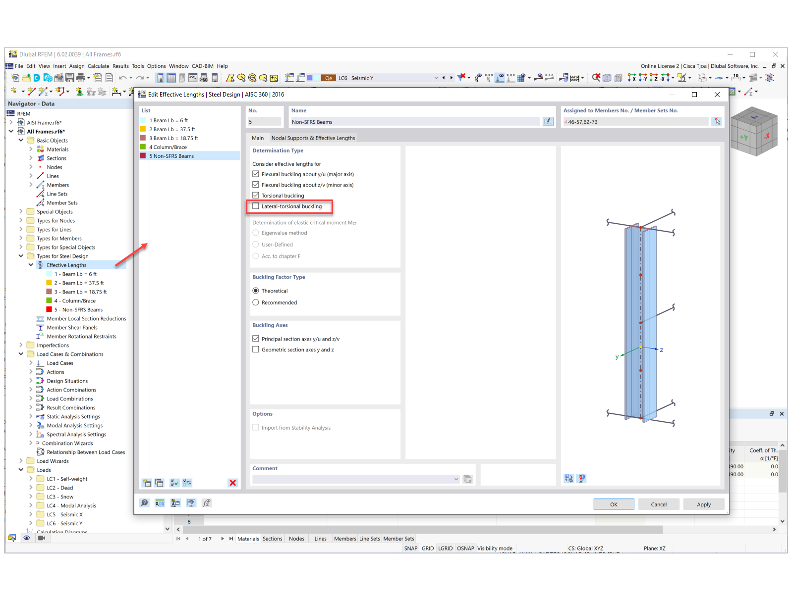Click inside the member assignment field showing 46-57,62-73
Viewport: 793px width, 594px height.
coord(634,121)
